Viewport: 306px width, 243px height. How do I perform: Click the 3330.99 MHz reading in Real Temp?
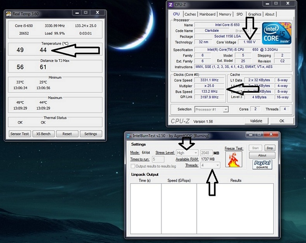(x=55, y=26)
